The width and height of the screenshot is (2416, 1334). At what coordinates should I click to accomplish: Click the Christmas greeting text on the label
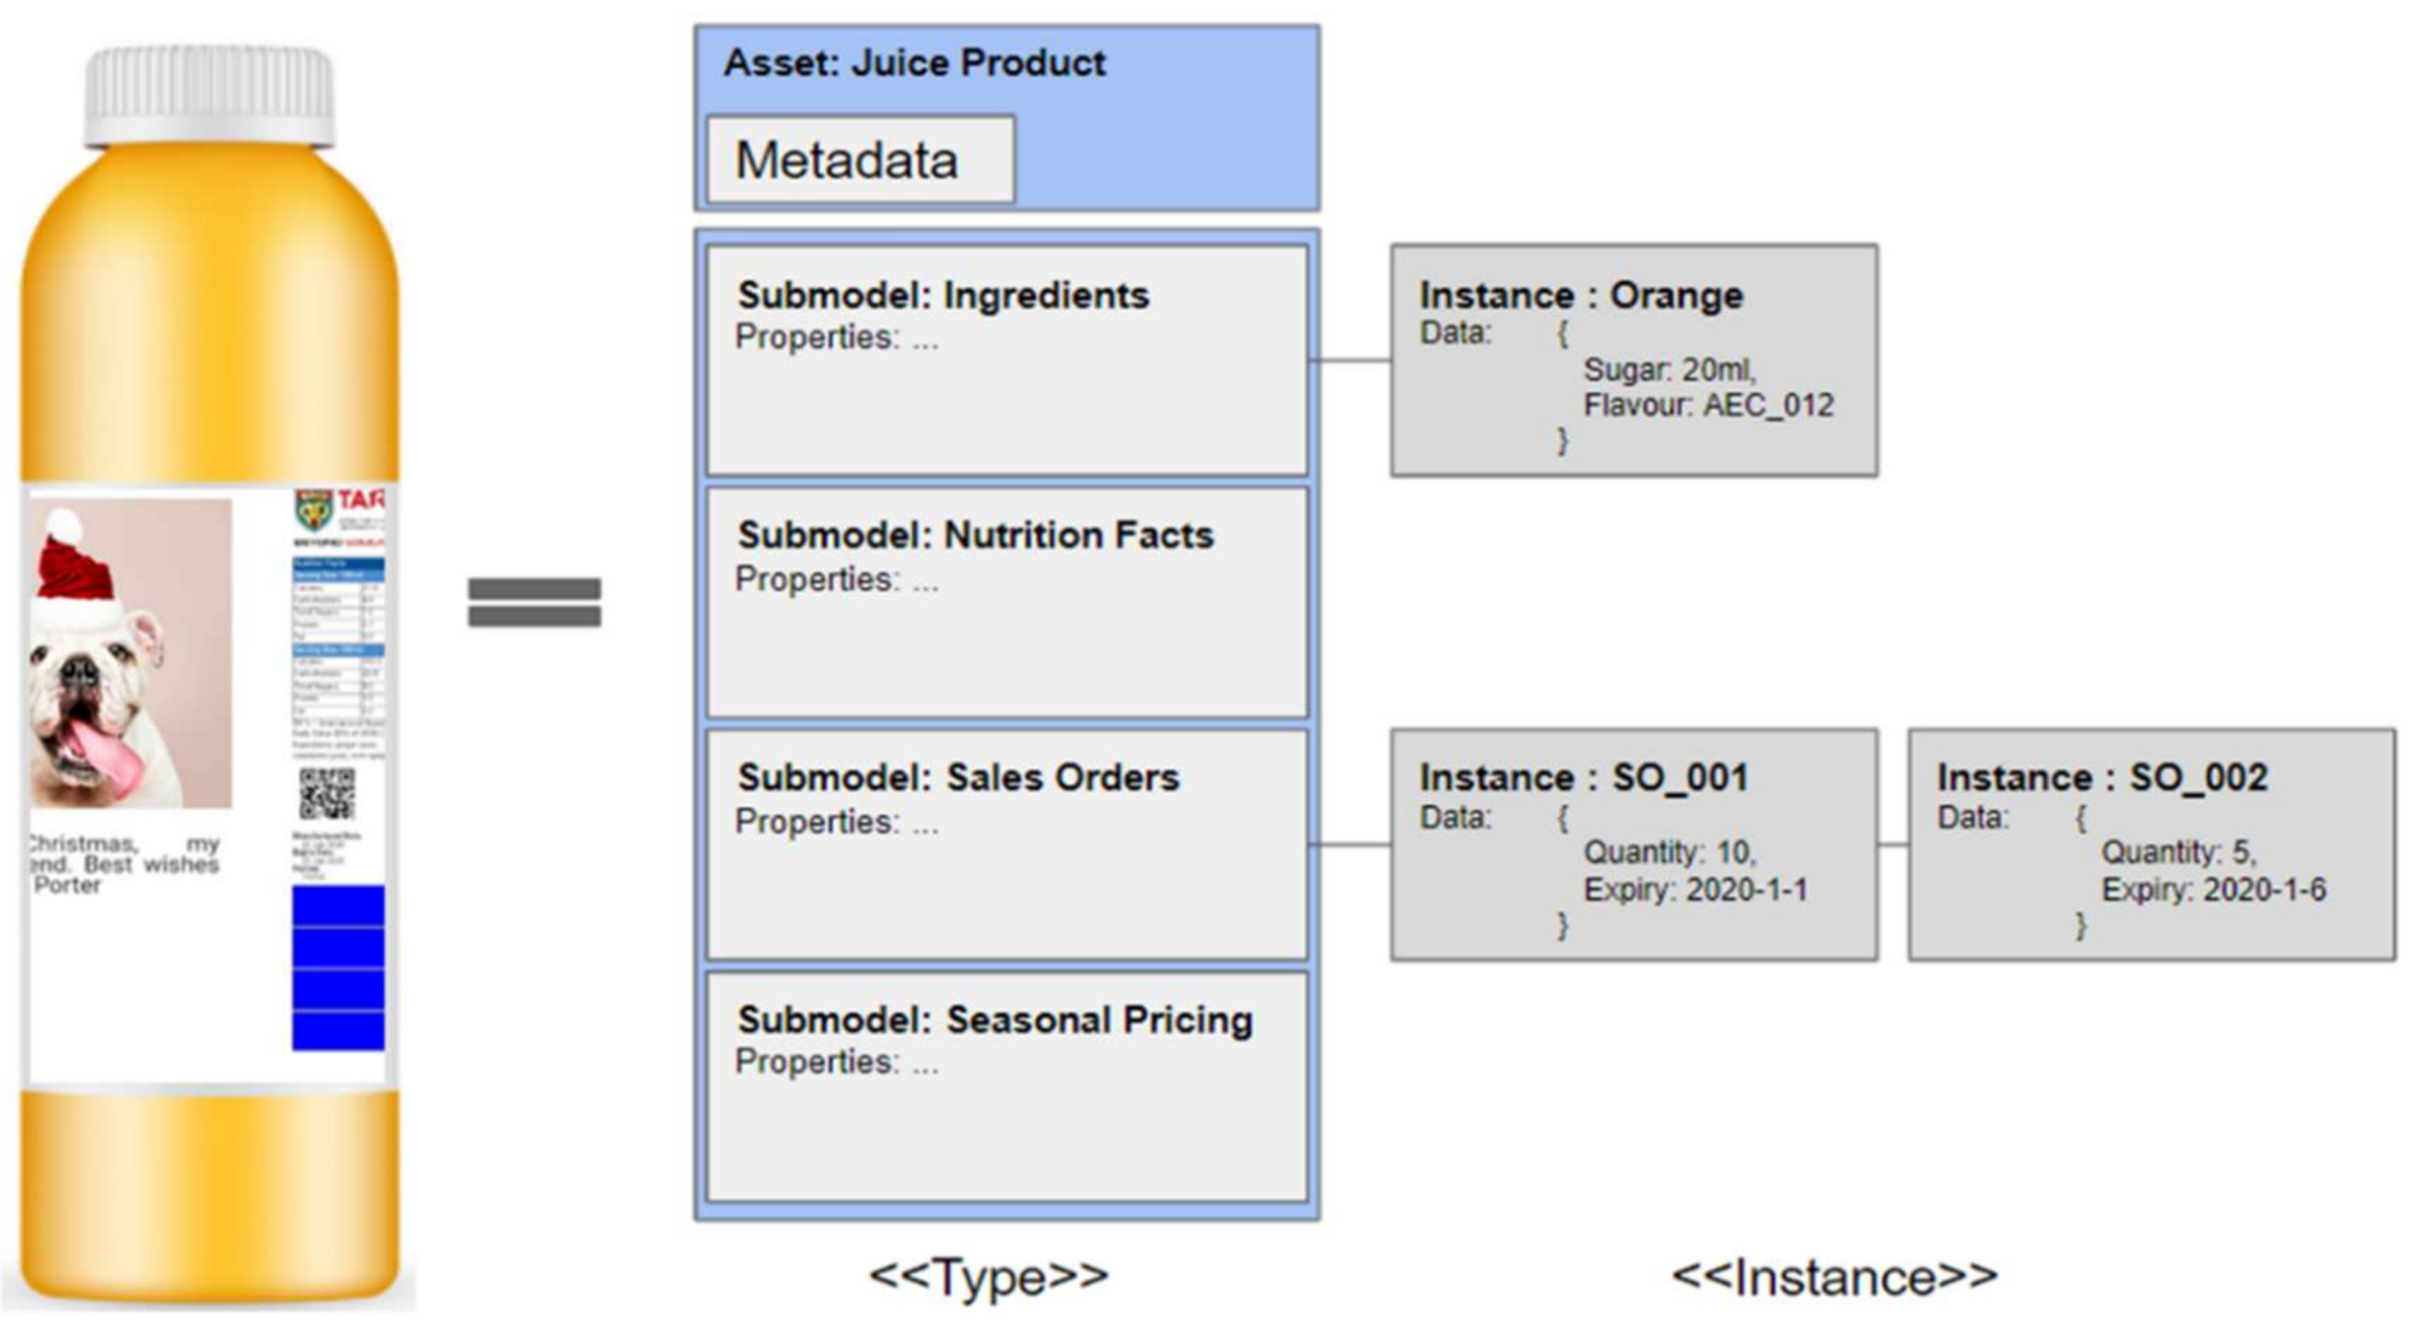[x=124, y=864]
